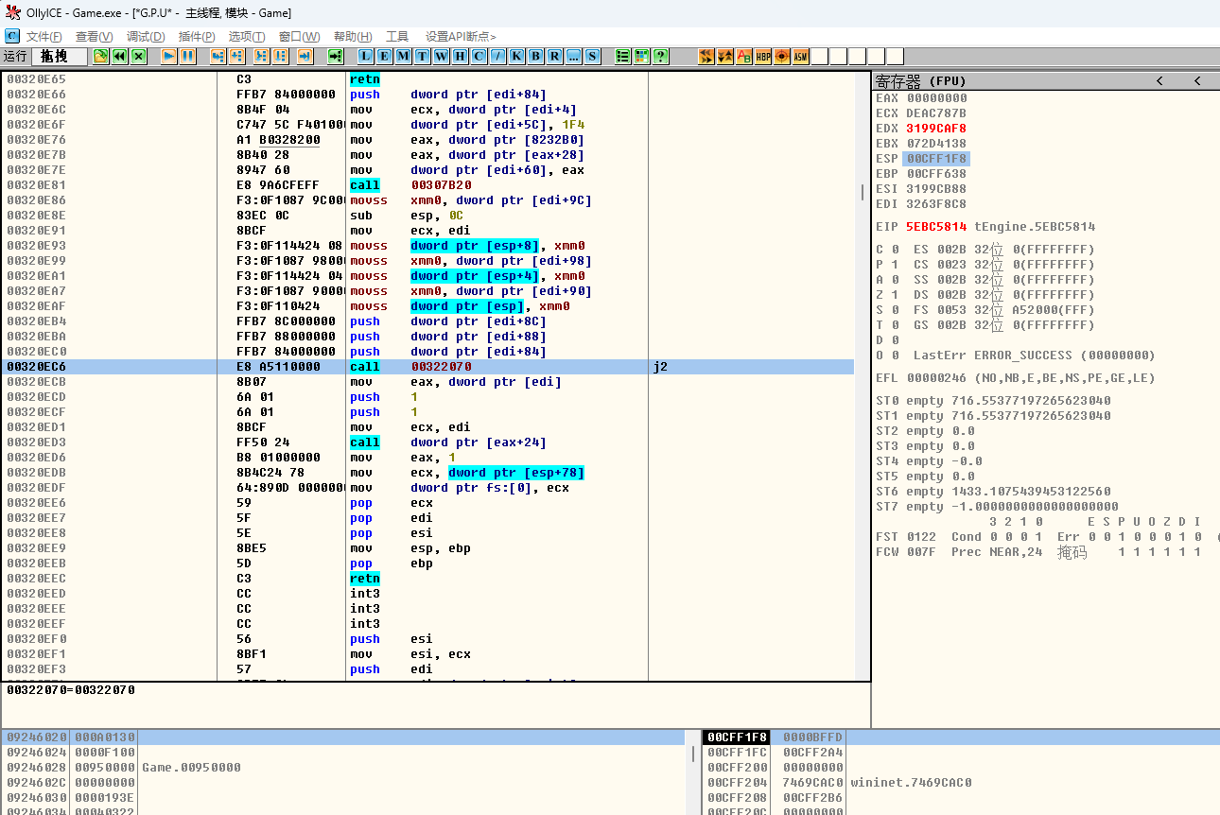Open the 窗口(W) menu

(299, 36)
